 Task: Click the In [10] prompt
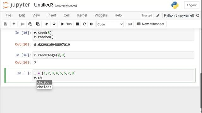pyautogui.click(x=23, y=33)
